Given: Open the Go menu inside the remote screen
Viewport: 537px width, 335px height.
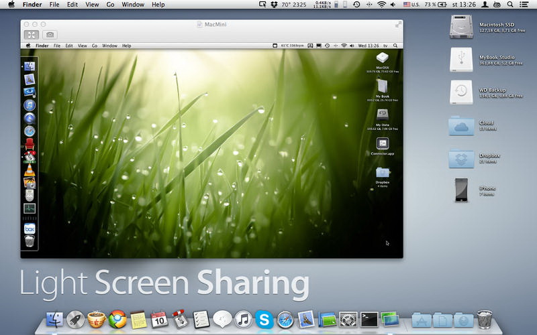Looking at the screenshot, I should [95, 46].
